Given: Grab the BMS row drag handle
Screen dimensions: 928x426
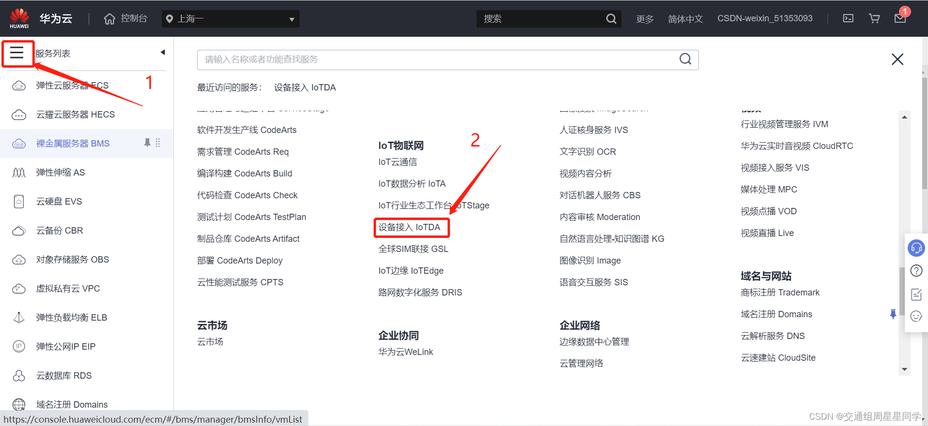Looking at the screenshot, I should [158, 143].
